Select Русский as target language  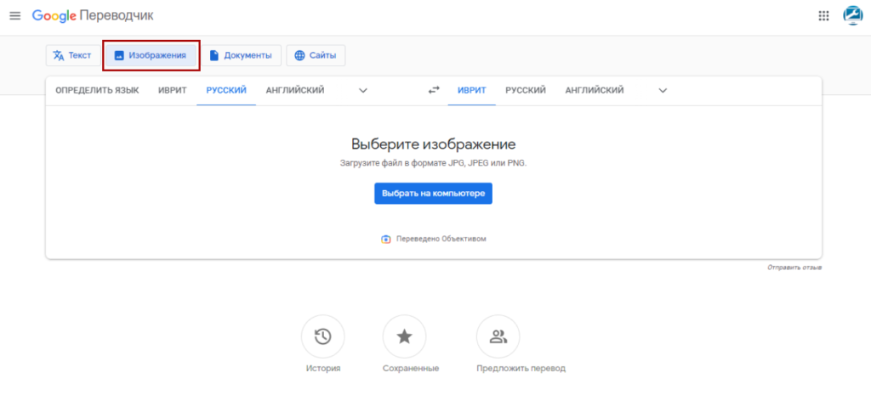526,90
